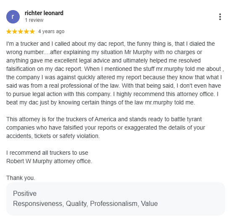Screen dimensions: 231x221
Task: Select the fourth rating star
Action: (26, 31)
